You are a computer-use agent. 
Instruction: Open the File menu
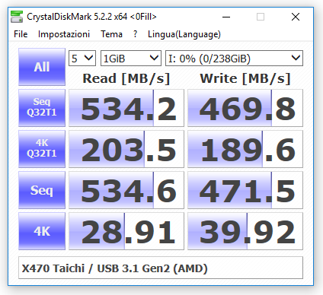click(x=21, y=34)
